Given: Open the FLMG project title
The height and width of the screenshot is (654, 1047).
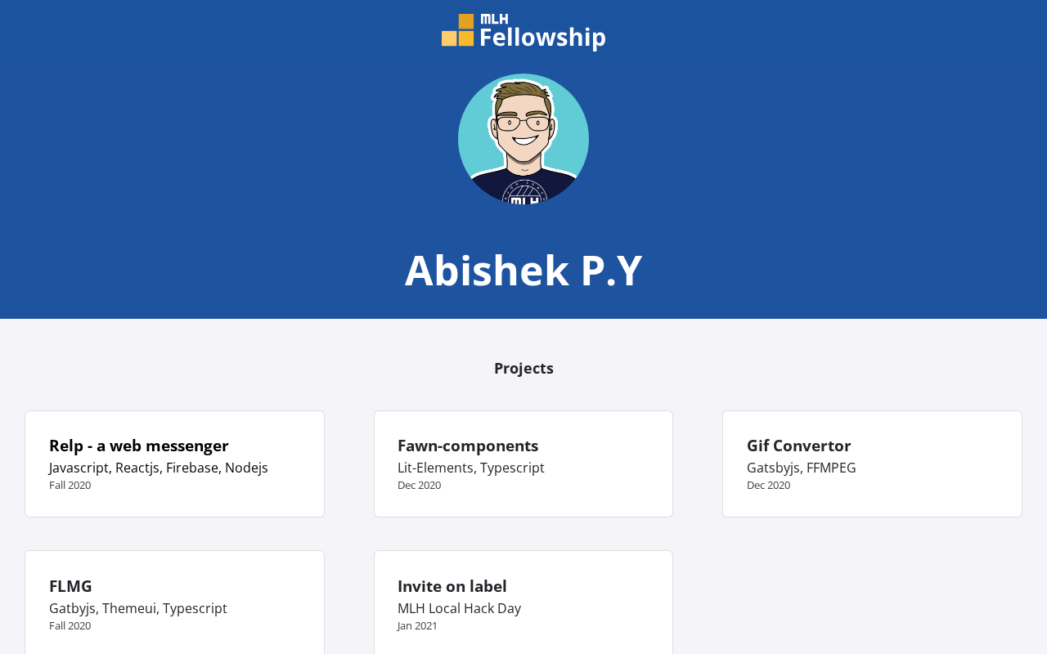Looking at the screenshot, I should click(x=70, y=586).
